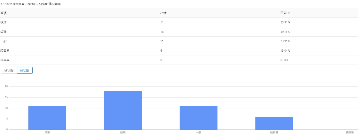Screen dimensions: 358x138
Task: Click the 小计 column header
Action: pyautogui.click(x=163, y=13)
